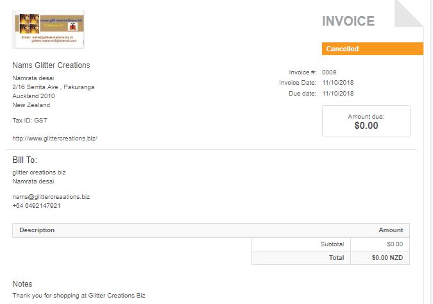Click the Invoice # label
This screenshot has width=433, height=304.
click(302, 72)
